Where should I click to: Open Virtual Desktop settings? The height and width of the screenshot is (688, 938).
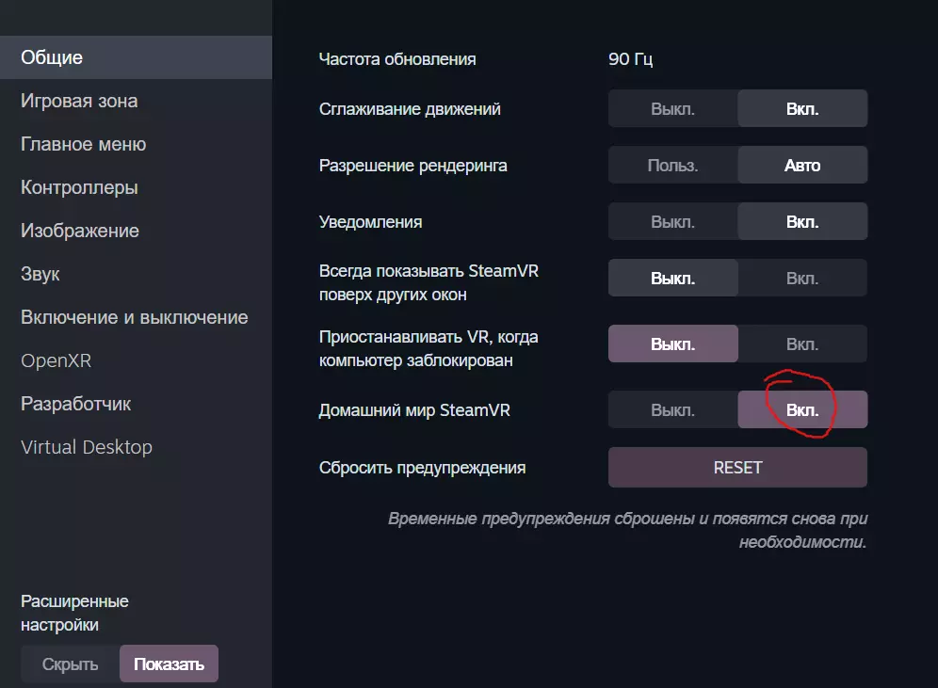(x=86, y=447)
